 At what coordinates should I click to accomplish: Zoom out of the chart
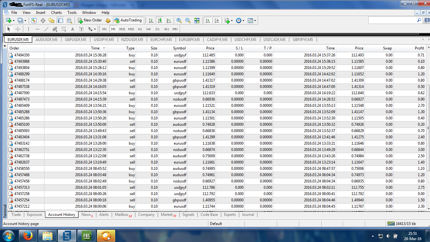tap(188, 20)
